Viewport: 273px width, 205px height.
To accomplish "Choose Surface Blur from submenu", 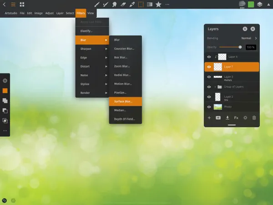I will coord(126,102).
